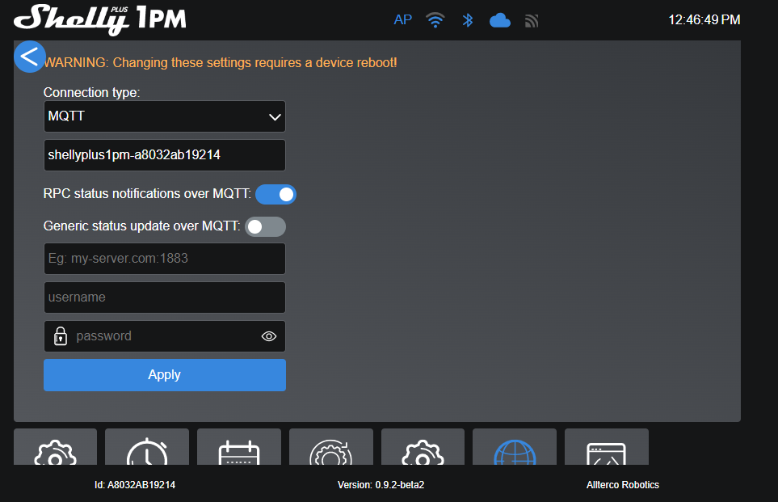Open the calendar schedule tile
This screenshot has height=502, width=778.
[x=239, y=448]
